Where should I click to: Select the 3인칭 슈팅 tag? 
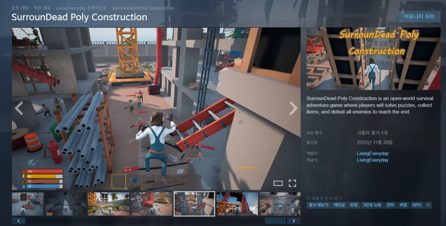click(372, 205)
